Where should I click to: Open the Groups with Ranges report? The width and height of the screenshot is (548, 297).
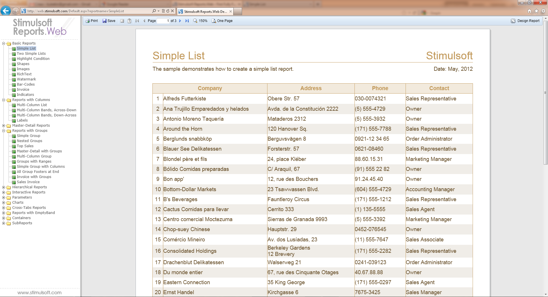[34, 161]
